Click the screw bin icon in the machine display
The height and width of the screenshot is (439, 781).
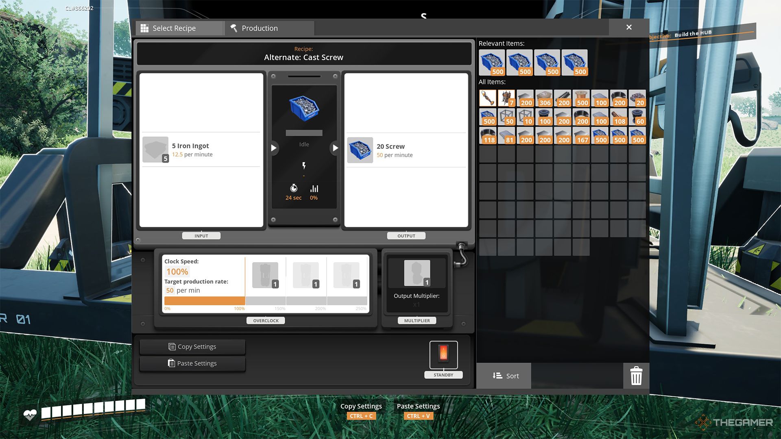coord(304,108)
